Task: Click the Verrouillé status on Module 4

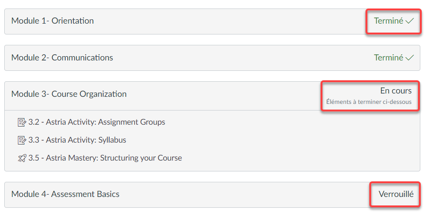Action: (x=396, y=194)
